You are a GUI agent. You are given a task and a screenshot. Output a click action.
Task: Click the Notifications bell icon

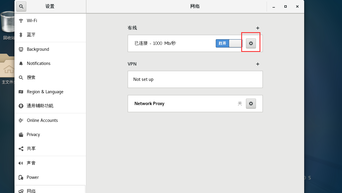[x=21, y=64]
